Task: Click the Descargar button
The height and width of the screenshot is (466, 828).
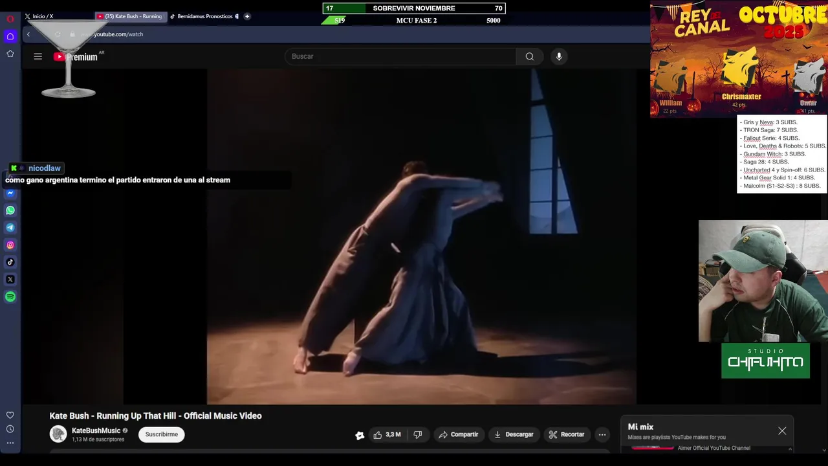Action: (514, 435)
